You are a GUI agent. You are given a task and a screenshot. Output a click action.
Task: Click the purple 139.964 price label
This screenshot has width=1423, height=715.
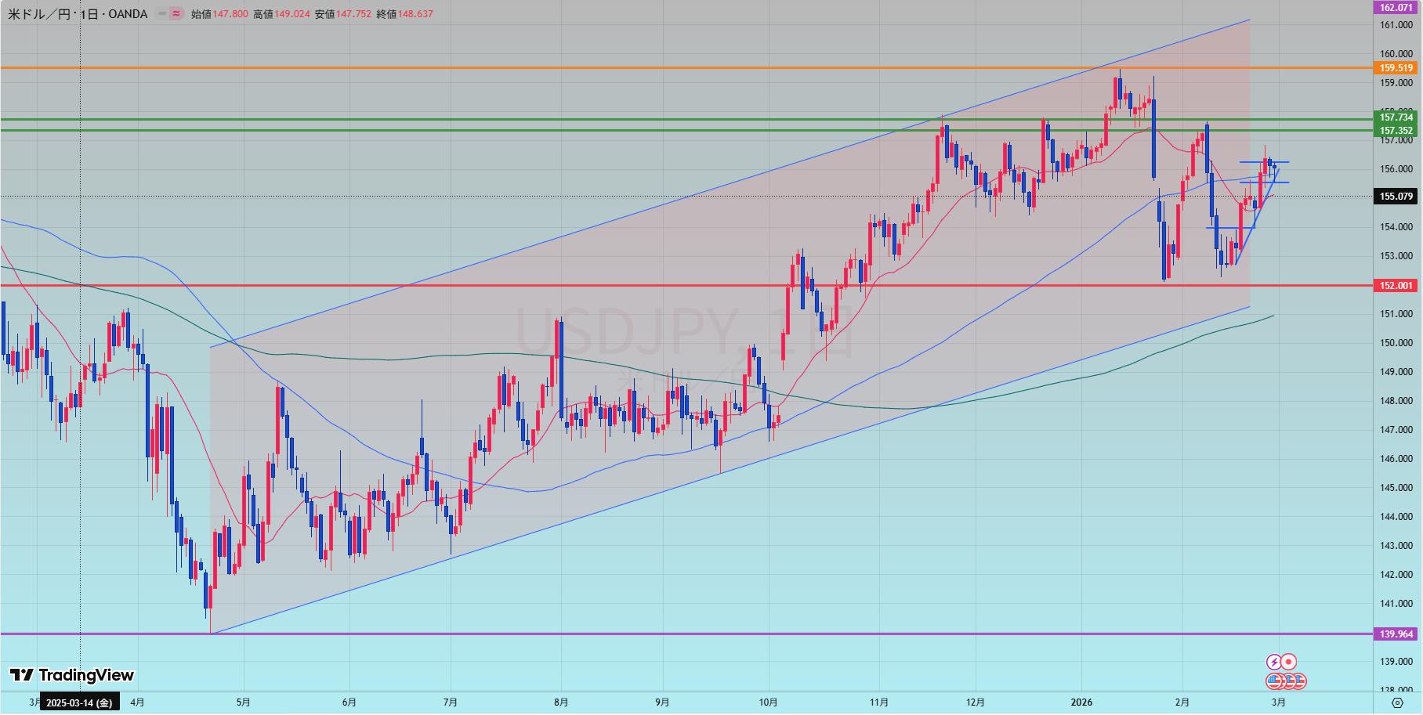(1396, 634)
